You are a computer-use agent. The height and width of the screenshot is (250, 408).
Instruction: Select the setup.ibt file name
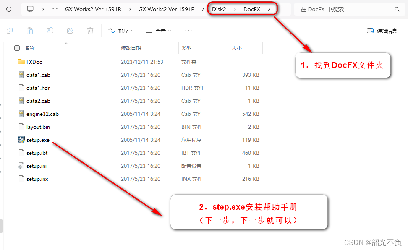(37, 153)
